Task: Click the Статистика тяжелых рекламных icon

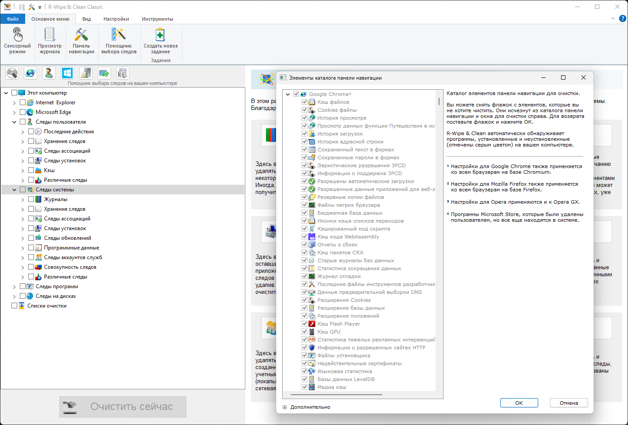Action: (312, 340)
